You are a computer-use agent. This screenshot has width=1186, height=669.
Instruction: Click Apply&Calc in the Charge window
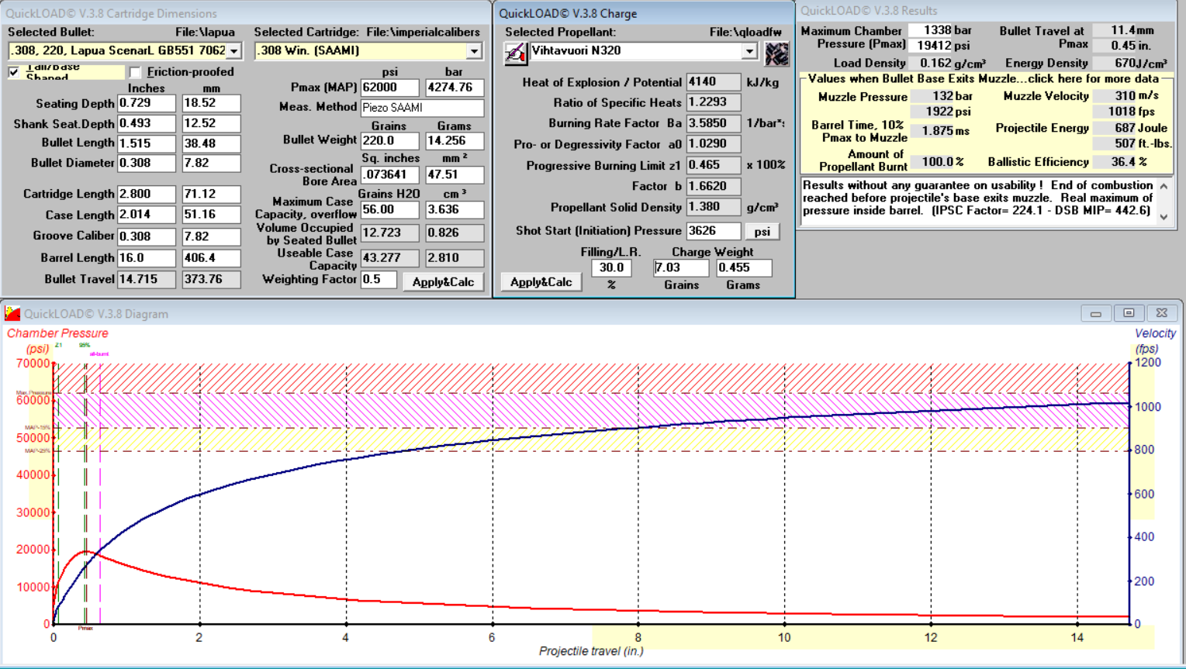[541, 282]
